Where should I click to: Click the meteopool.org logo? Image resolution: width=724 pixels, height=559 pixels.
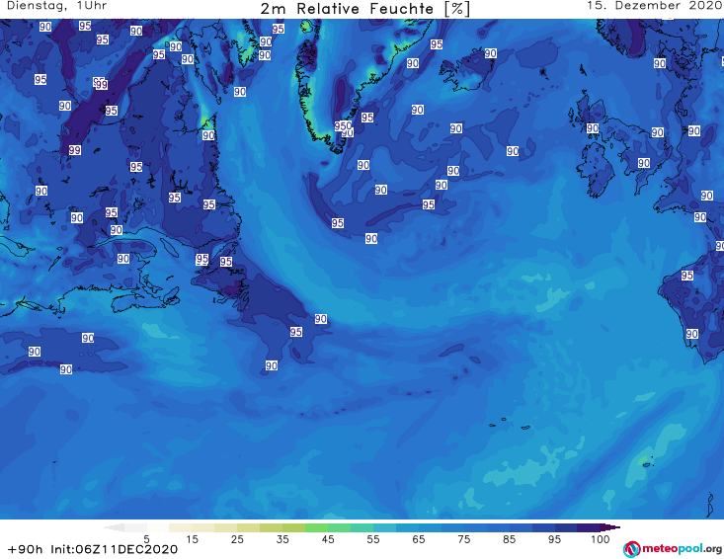tap(673, 549)
